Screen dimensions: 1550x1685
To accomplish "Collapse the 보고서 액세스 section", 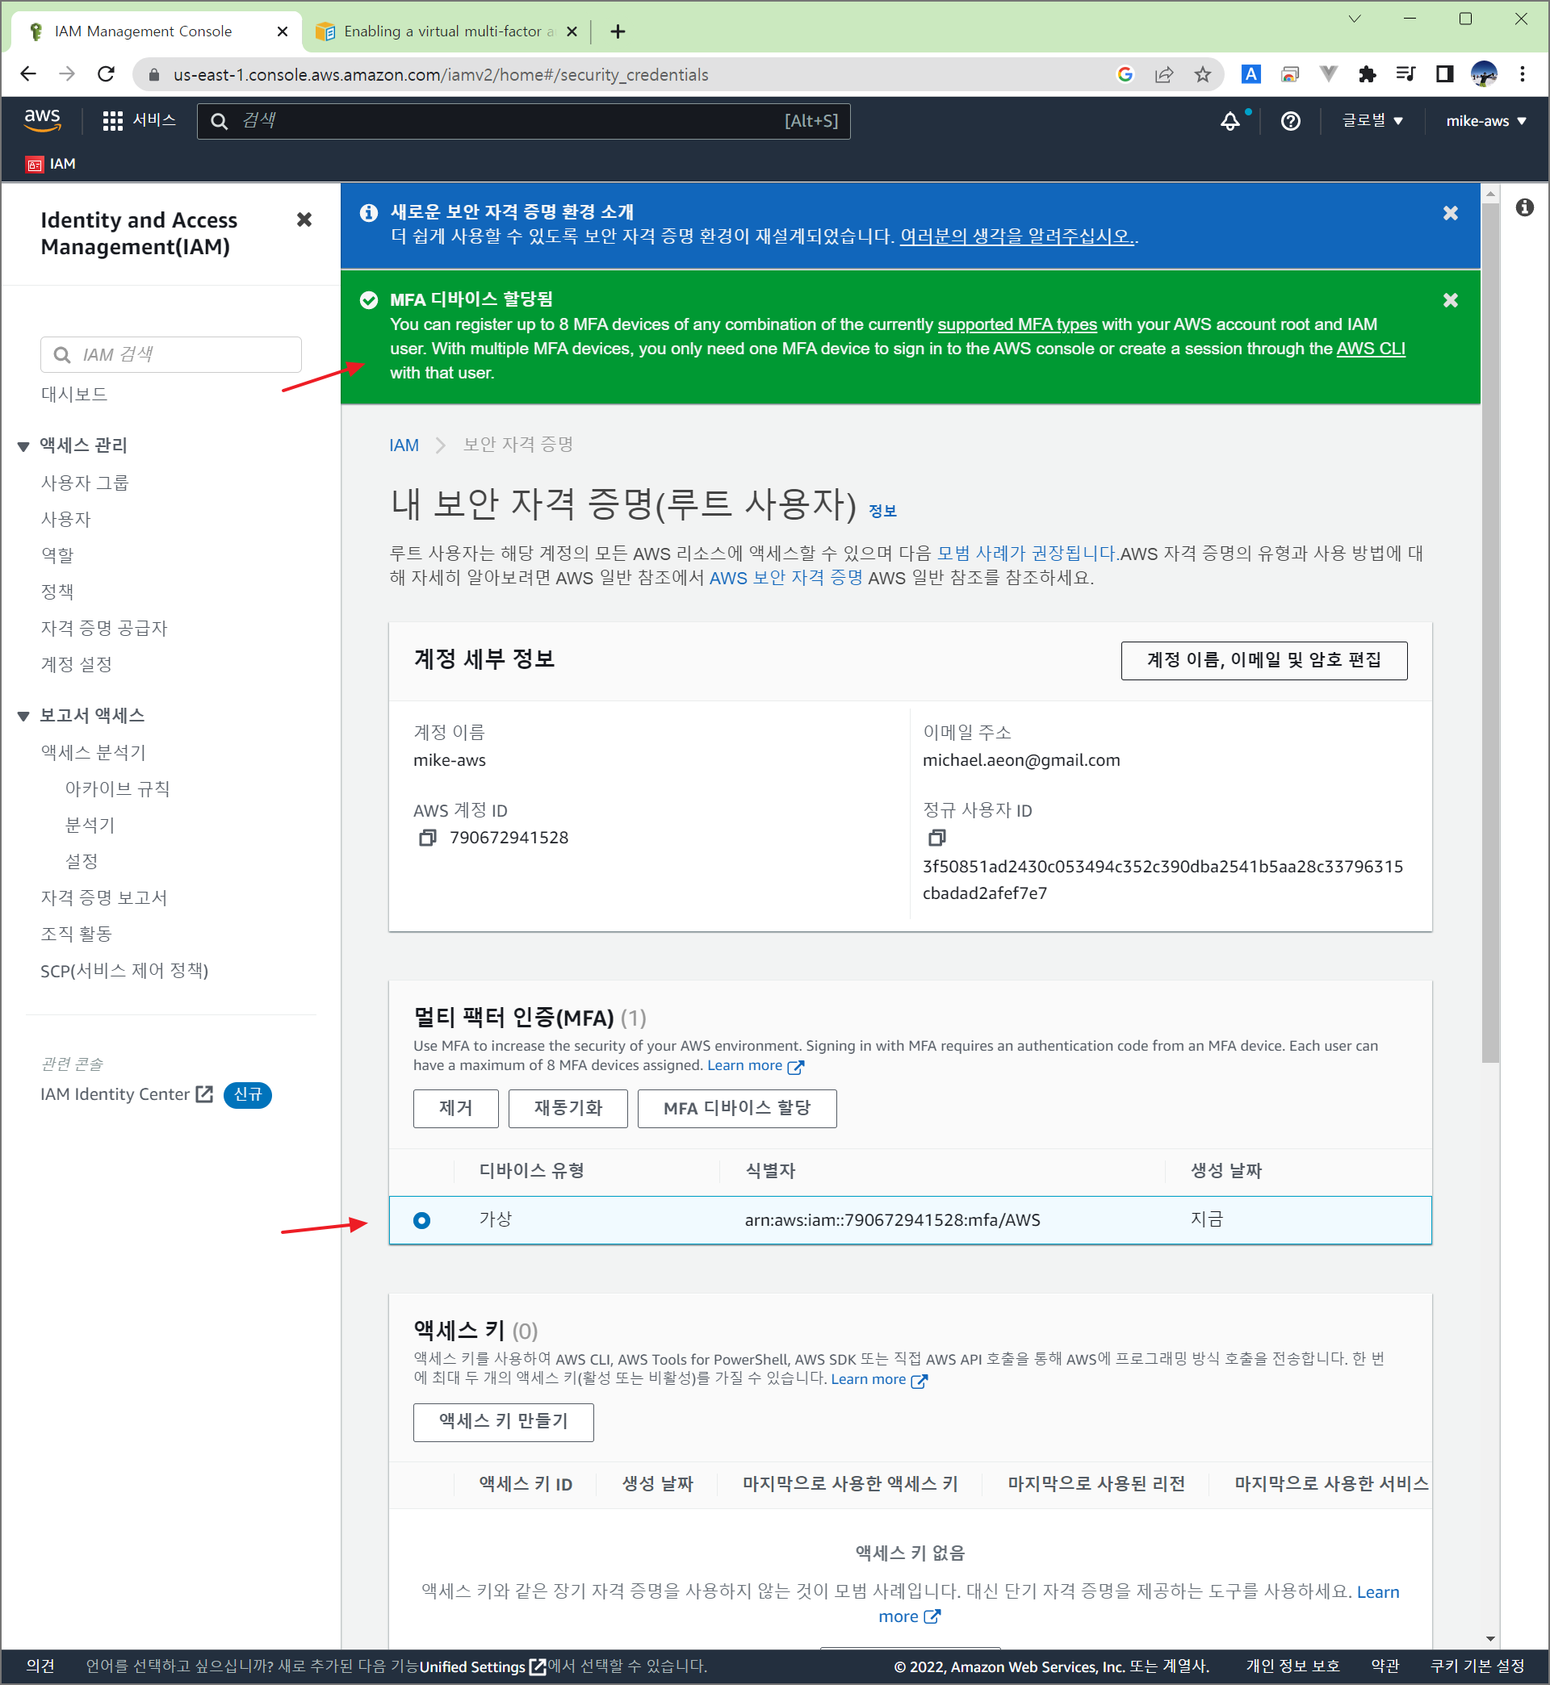I will (23, 716).
